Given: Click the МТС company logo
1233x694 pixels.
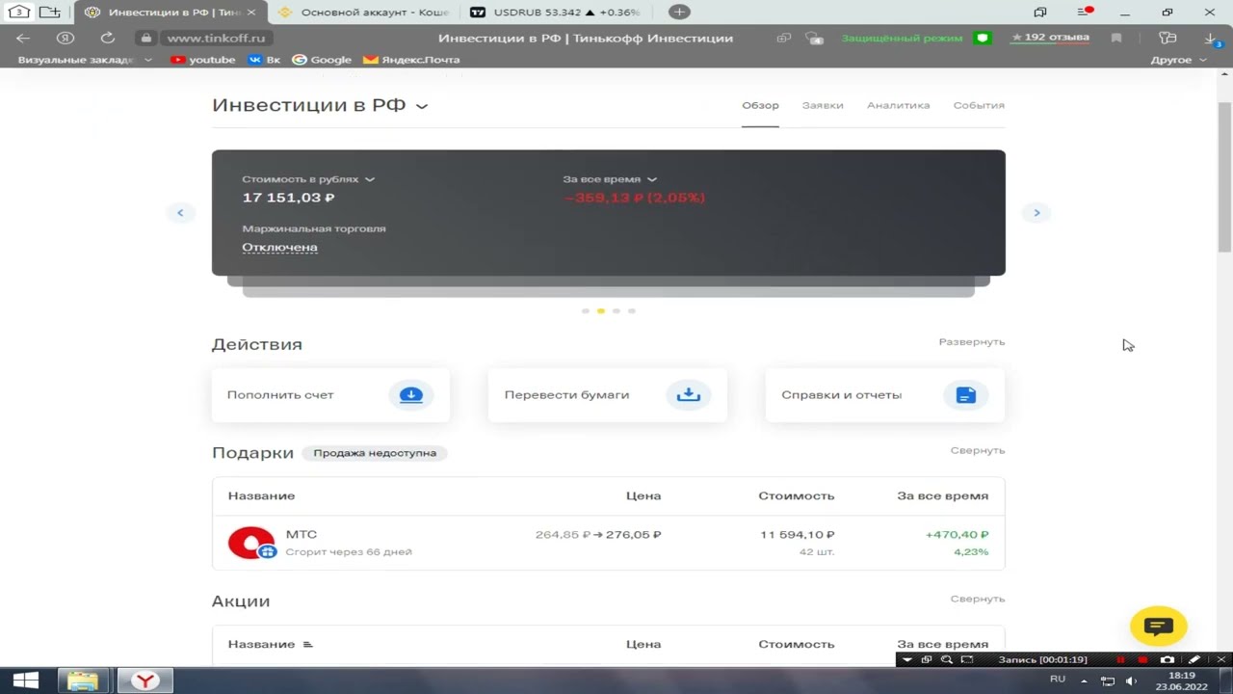Looking at the screenshot, I should [251, 543].
